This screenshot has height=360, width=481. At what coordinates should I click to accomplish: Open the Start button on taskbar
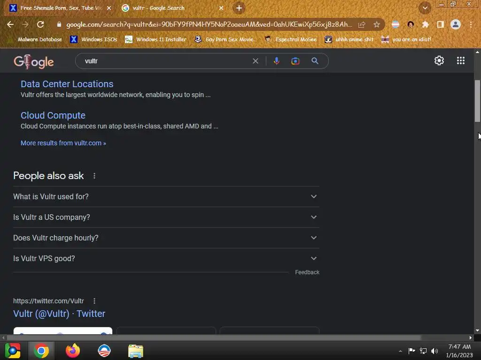tap(12, 351)
